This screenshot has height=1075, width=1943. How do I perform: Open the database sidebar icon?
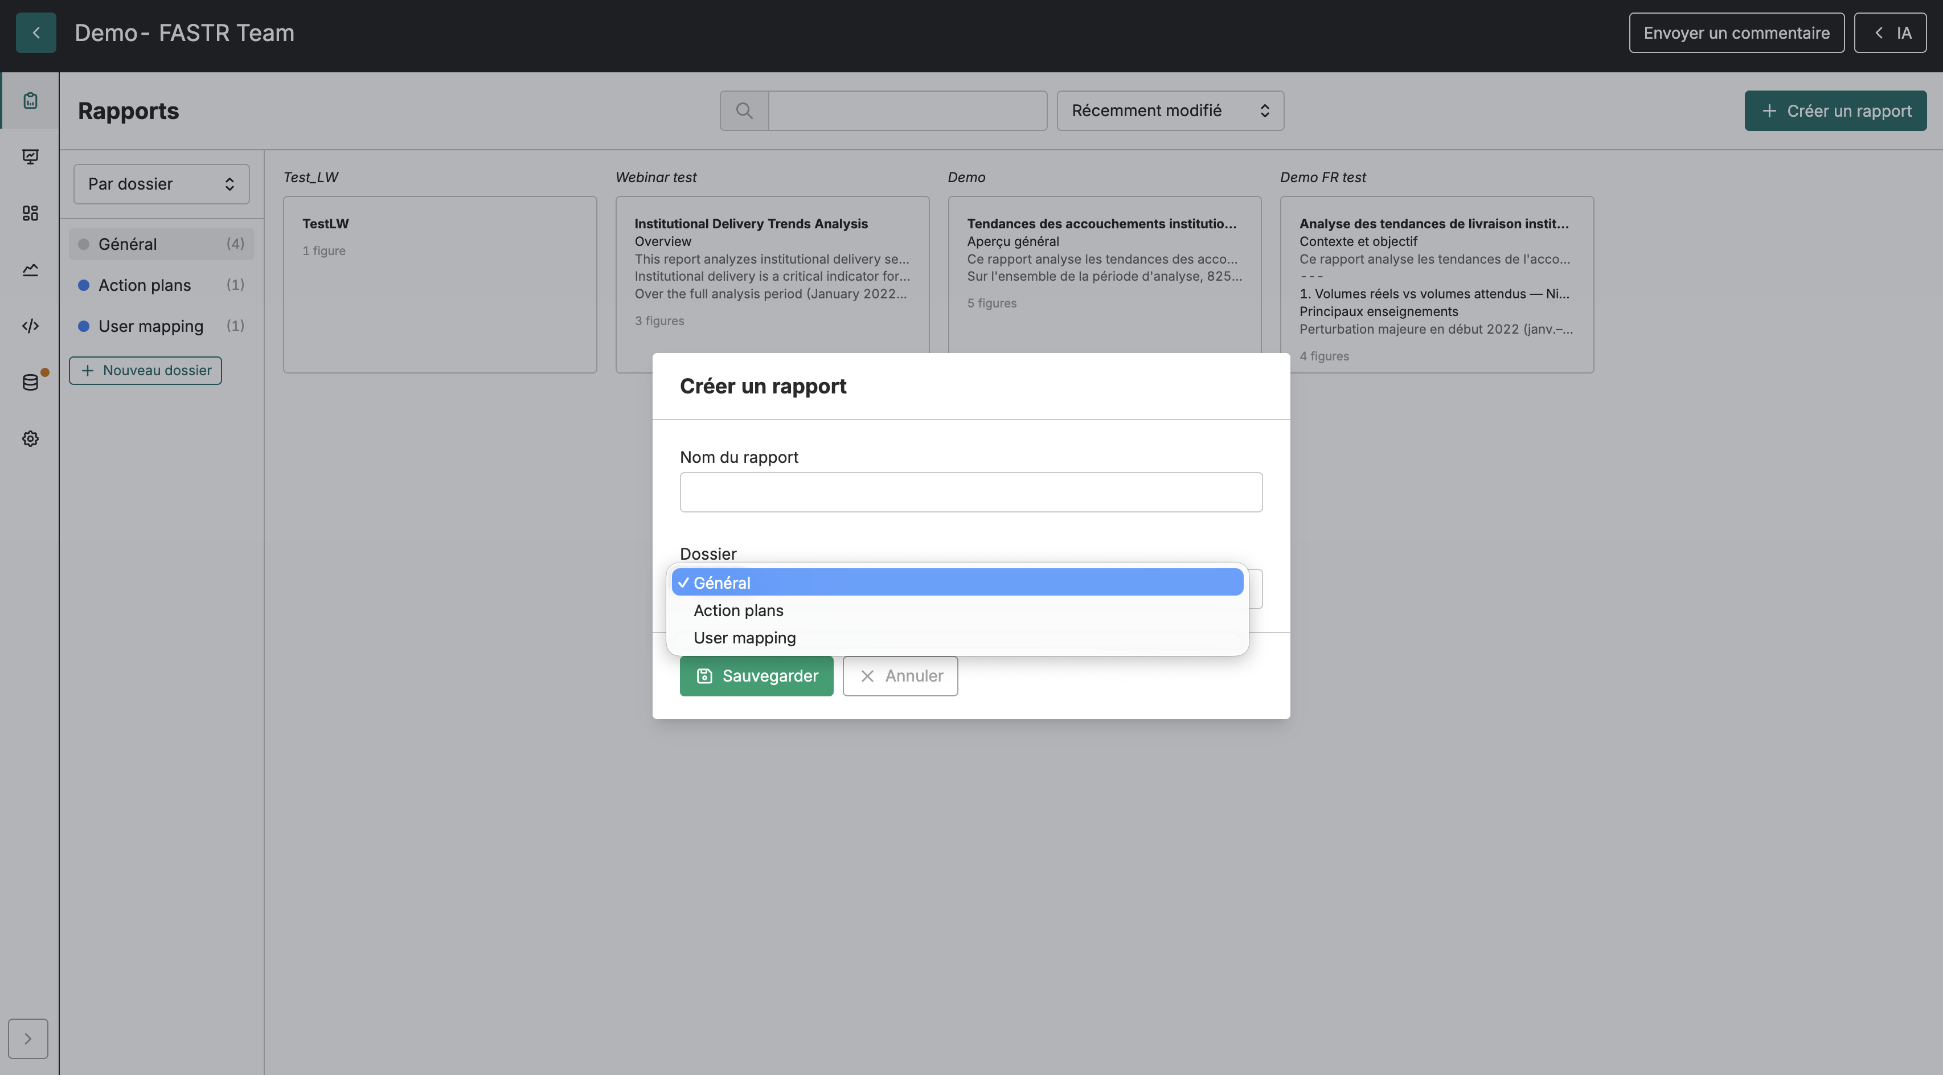click(30, 383)
